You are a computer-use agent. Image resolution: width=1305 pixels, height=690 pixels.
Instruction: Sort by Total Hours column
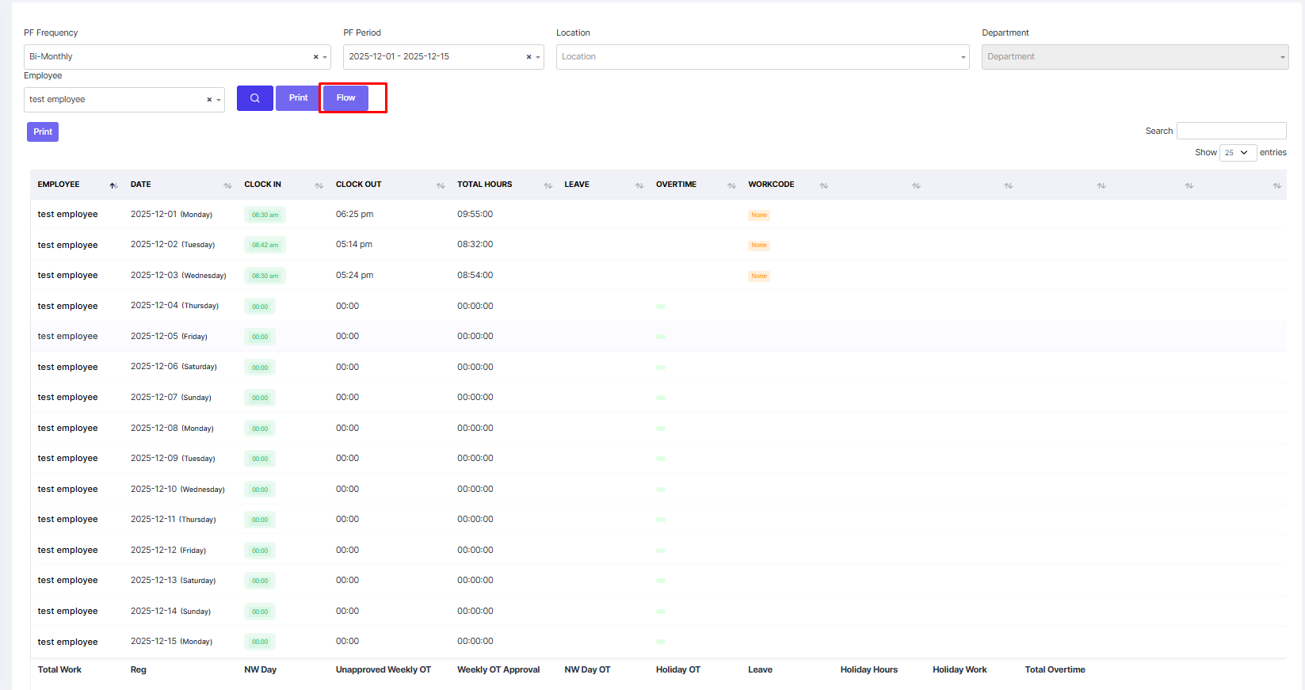(504, 185)
